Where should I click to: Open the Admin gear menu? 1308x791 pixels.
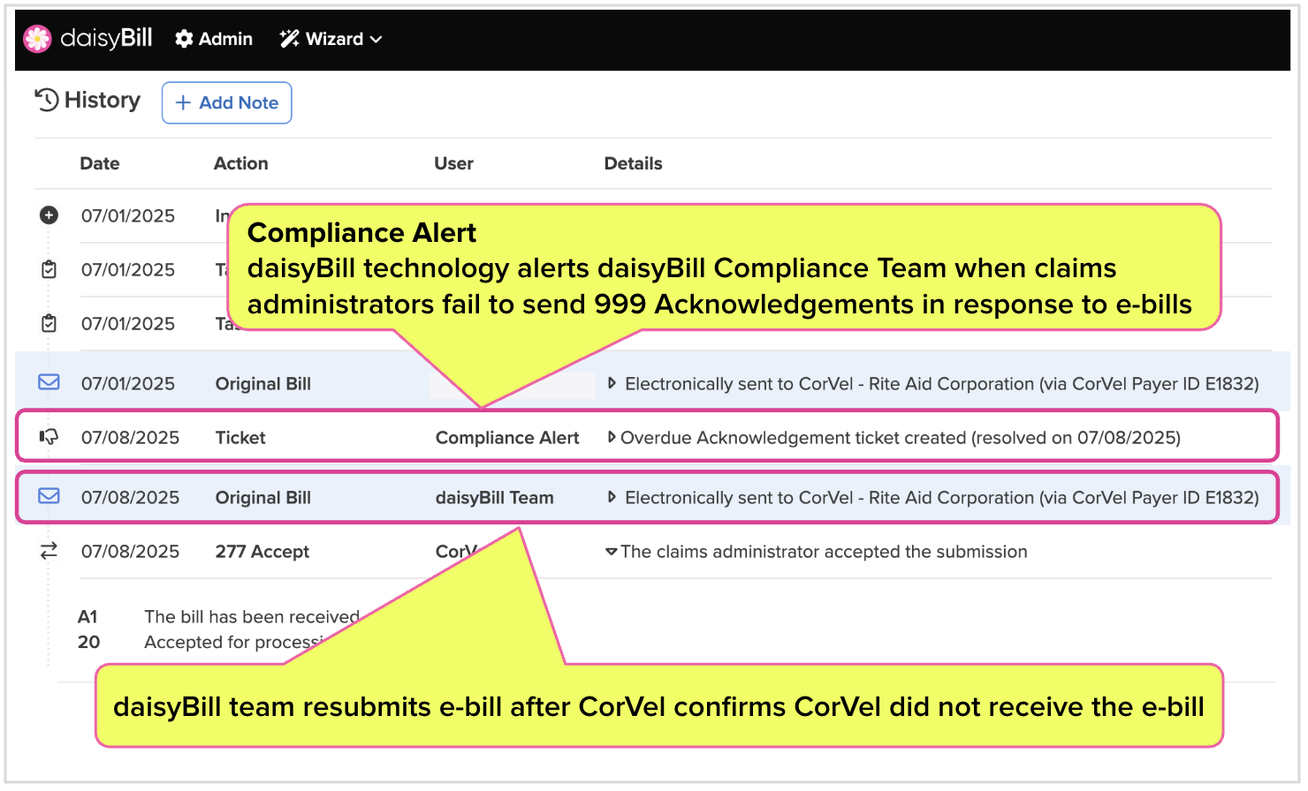(x=214, y=39)
